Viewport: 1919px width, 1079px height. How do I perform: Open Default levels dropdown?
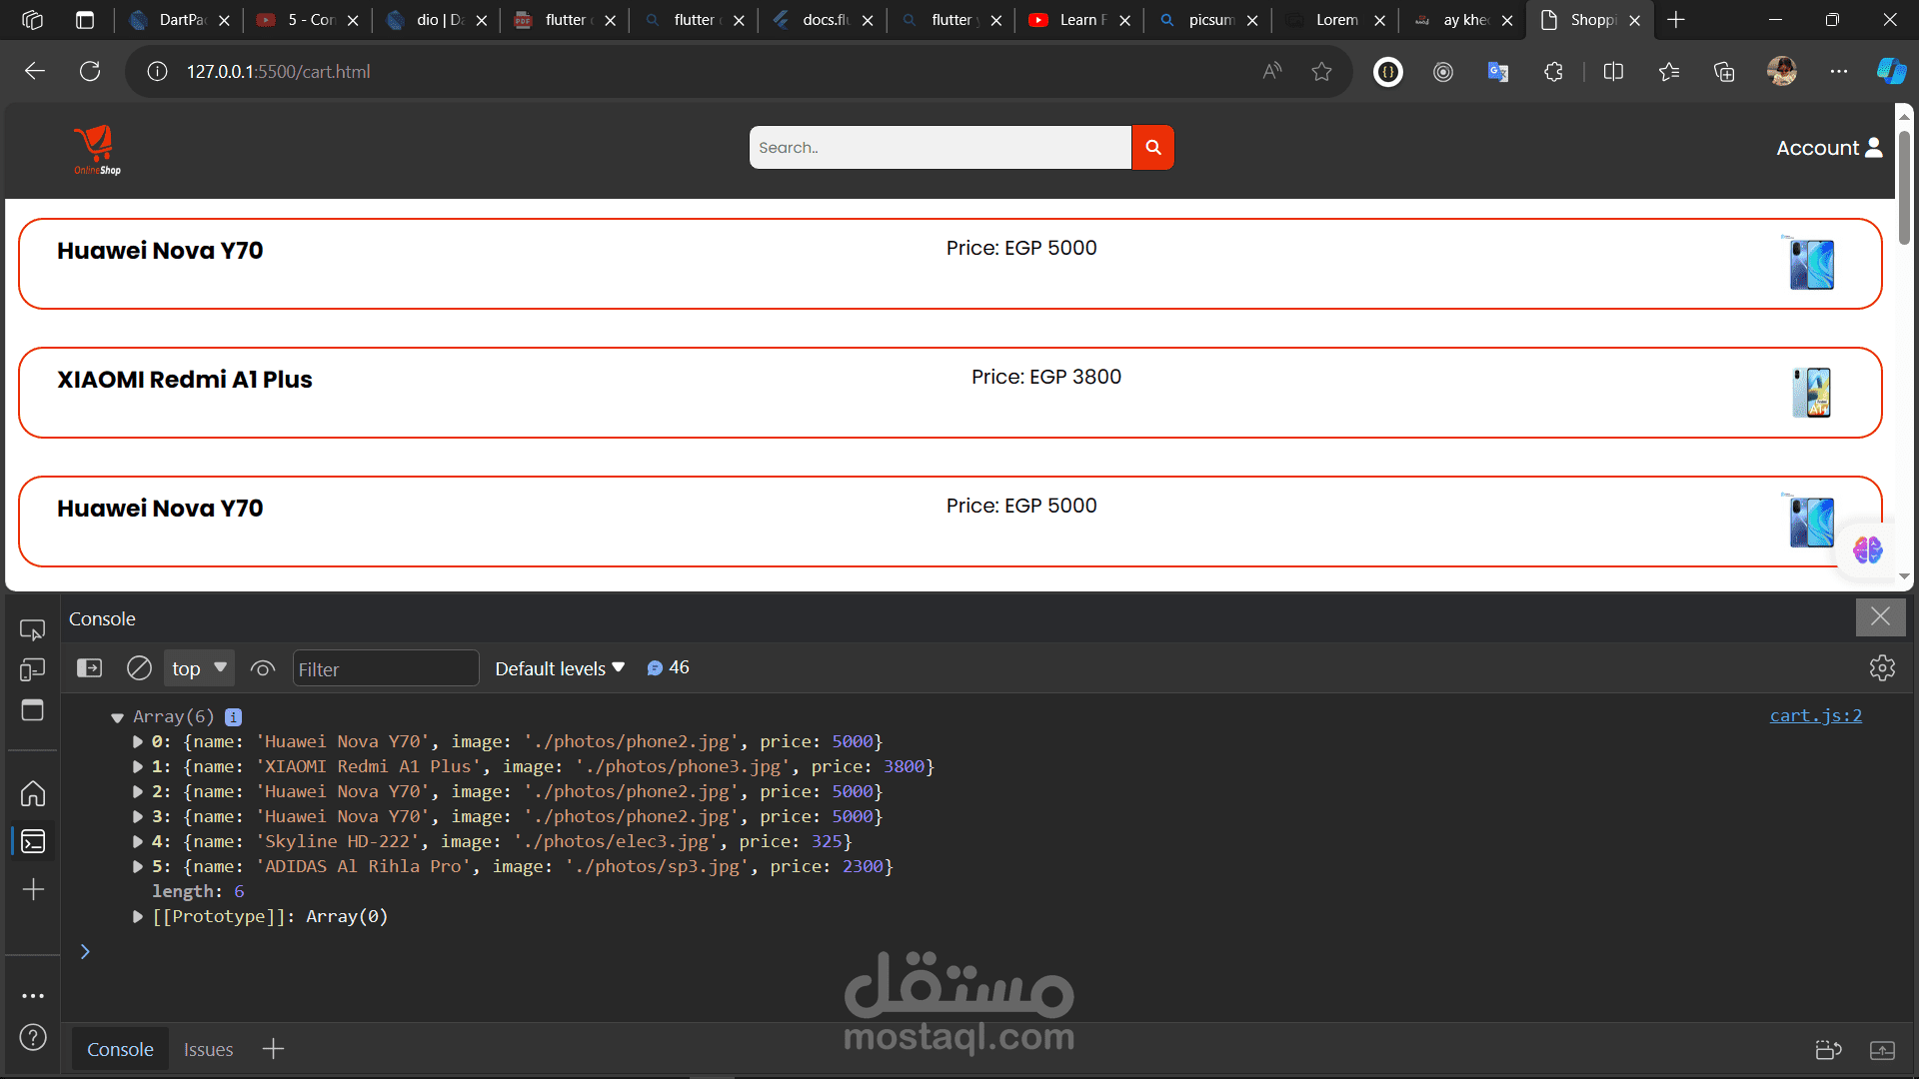560,668
